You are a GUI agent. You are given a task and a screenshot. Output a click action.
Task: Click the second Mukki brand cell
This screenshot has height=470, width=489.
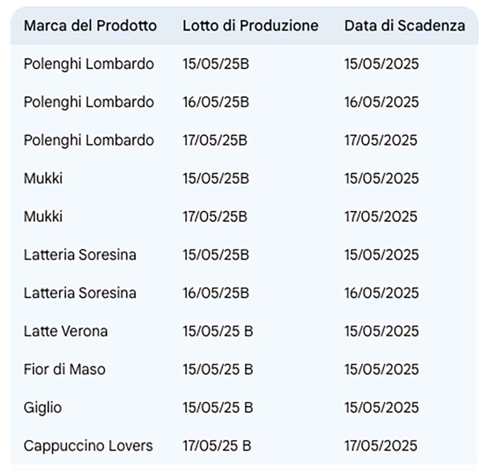point(43,217)
